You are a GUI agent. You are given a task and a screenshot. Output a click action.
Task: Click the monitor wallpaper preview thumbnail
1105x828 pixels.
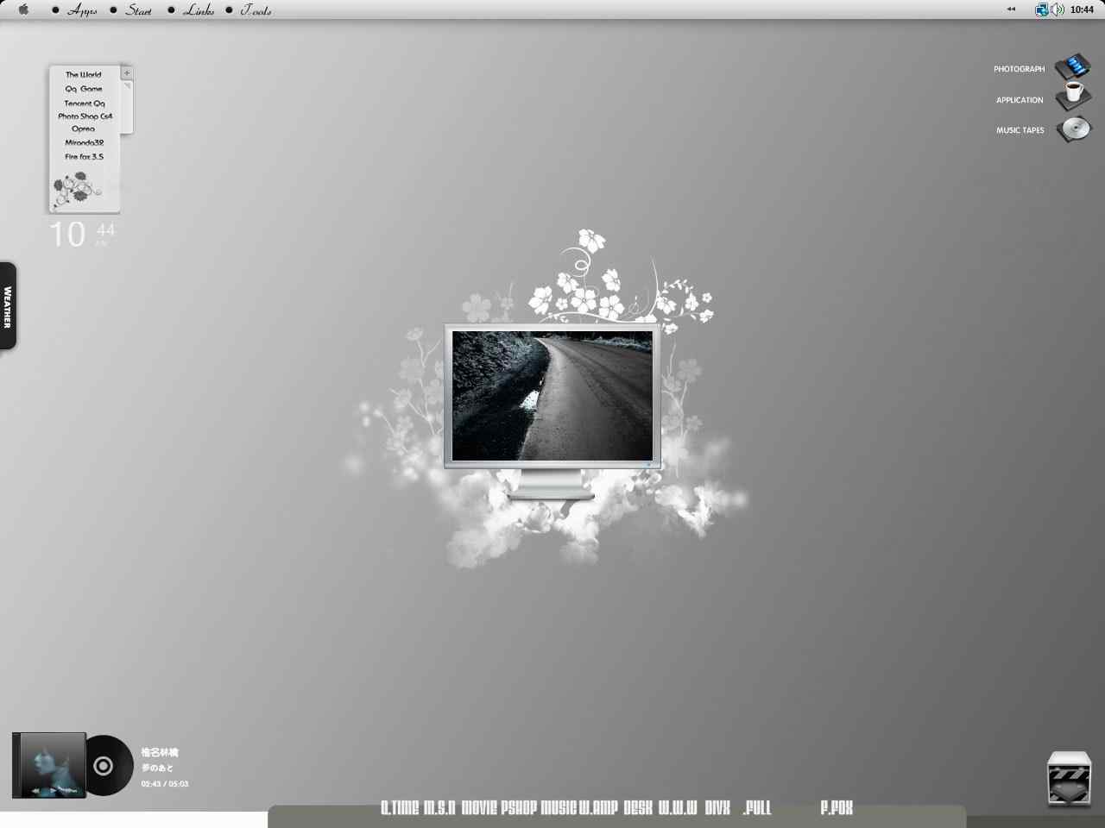coord(552,396)
